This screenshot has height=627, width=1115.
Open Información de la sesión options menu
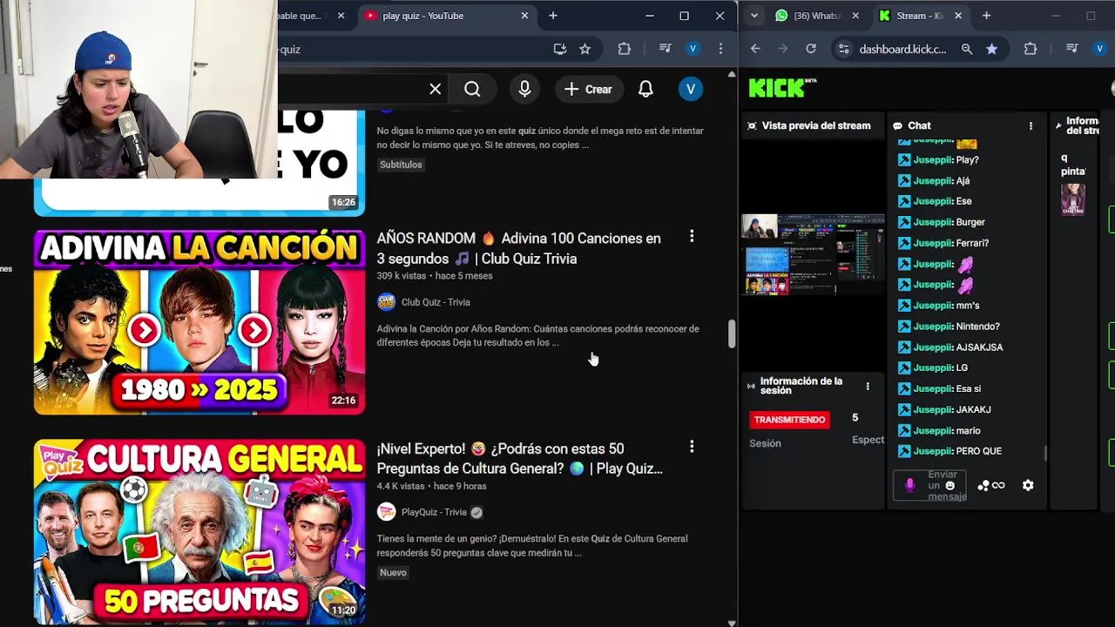[x=868, y=386]
